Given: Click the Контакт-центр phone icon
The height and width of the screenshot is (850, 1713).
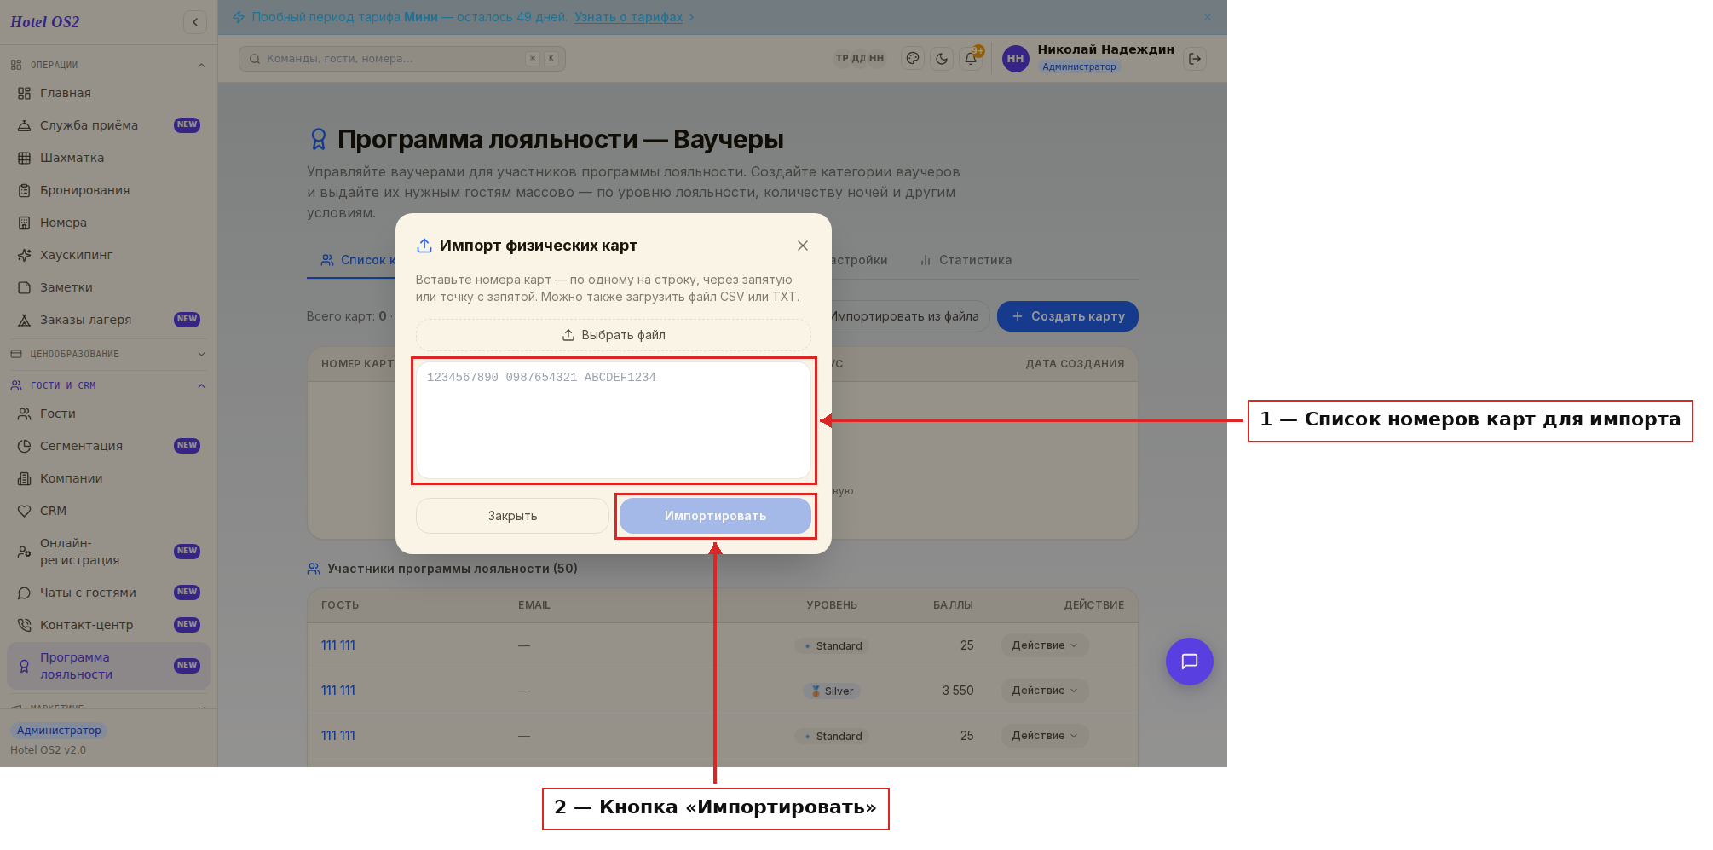Looking at the screenshot, I should click(x=25, y=625).
